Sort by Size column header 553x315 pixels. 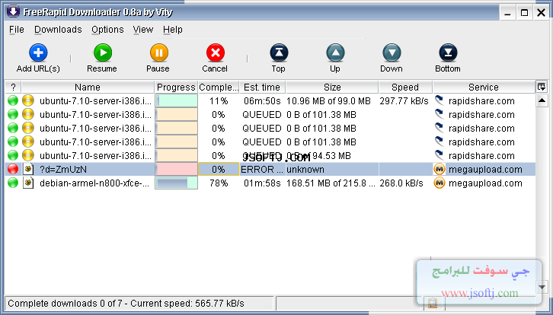(x=332, y=87)
